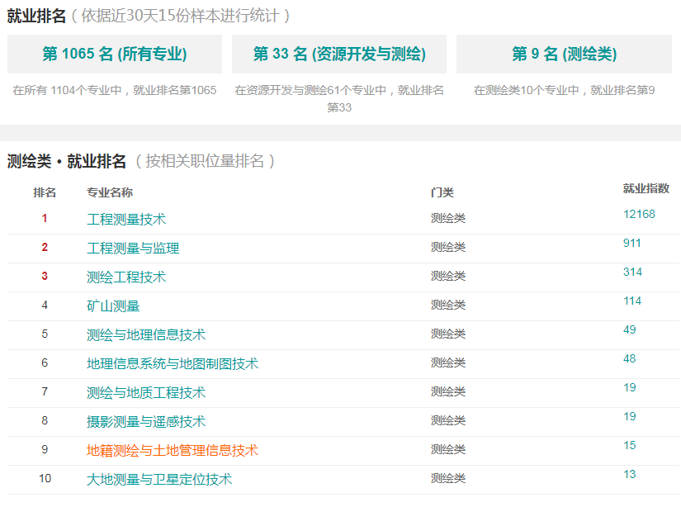681x507 pixels.
Task: Click rank number 10 in the table
Action: (45, 478)
